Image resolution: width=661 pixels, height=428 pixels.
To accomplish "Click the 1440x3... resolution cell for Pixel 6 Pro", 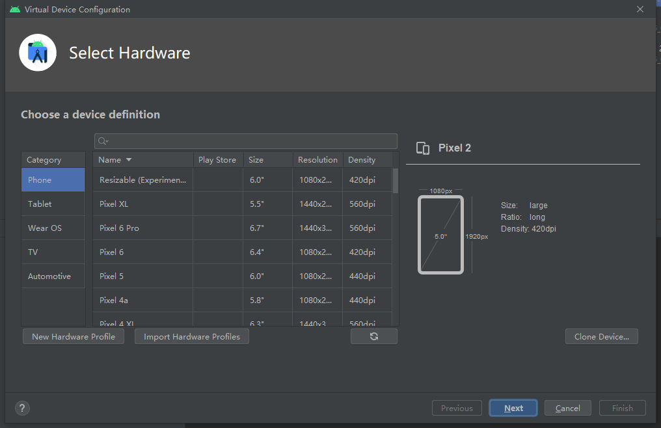I will [317, 228].
